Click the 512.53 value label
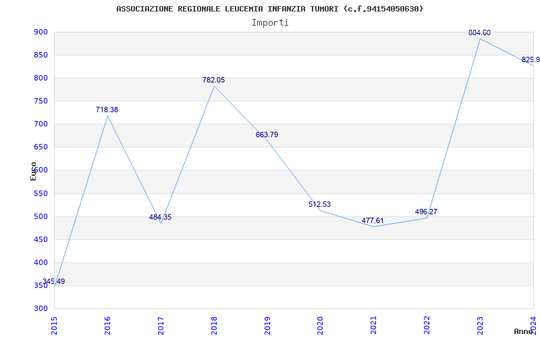This screenshot has width=540, height=338. coord(319,204)
